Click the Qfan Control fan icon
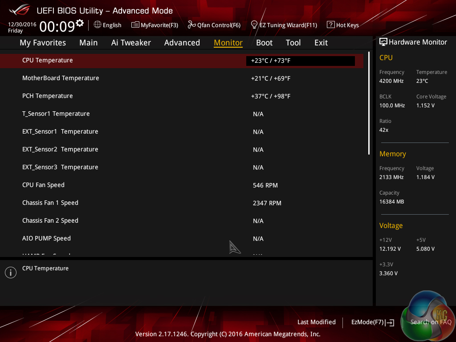The width and height of the screenshot is (456, 342). click(x=191, y=25)
